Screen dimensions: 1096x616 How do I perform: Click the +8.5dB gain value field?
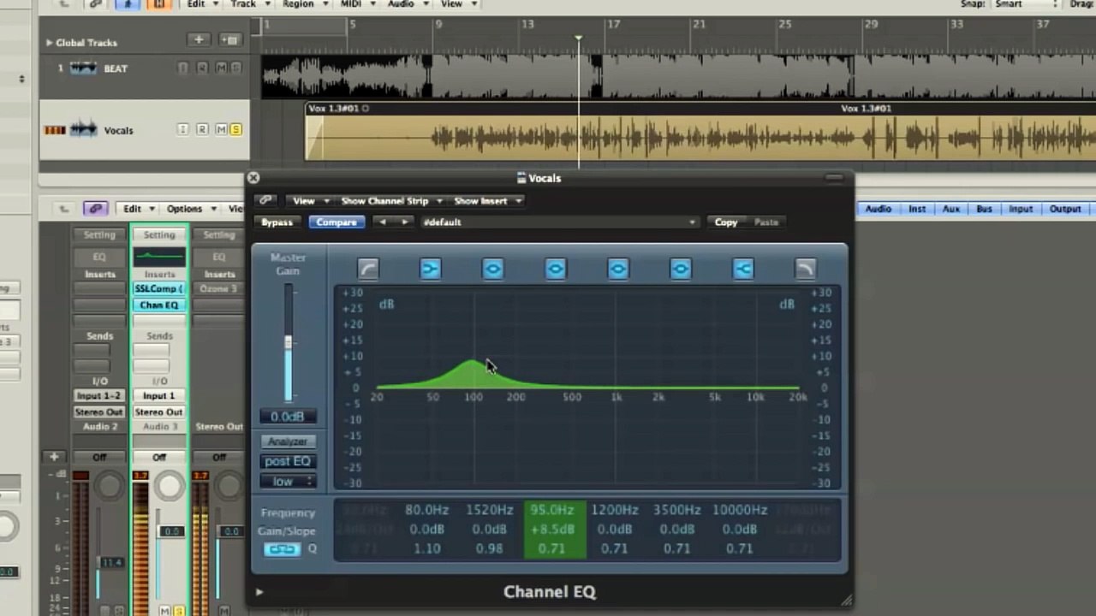tap(552, 530)
